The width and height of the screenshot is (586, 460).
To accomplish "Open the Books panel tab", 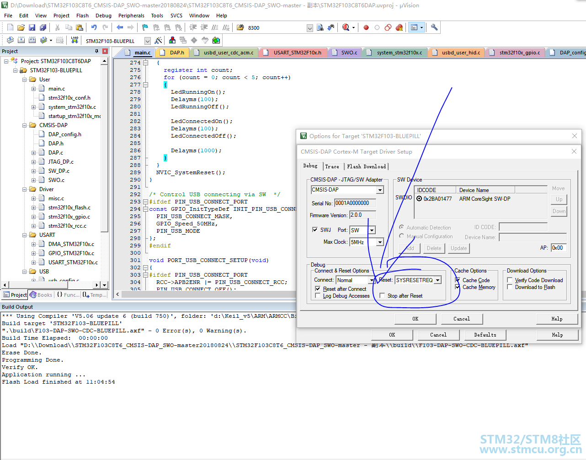I will (41, 295).
